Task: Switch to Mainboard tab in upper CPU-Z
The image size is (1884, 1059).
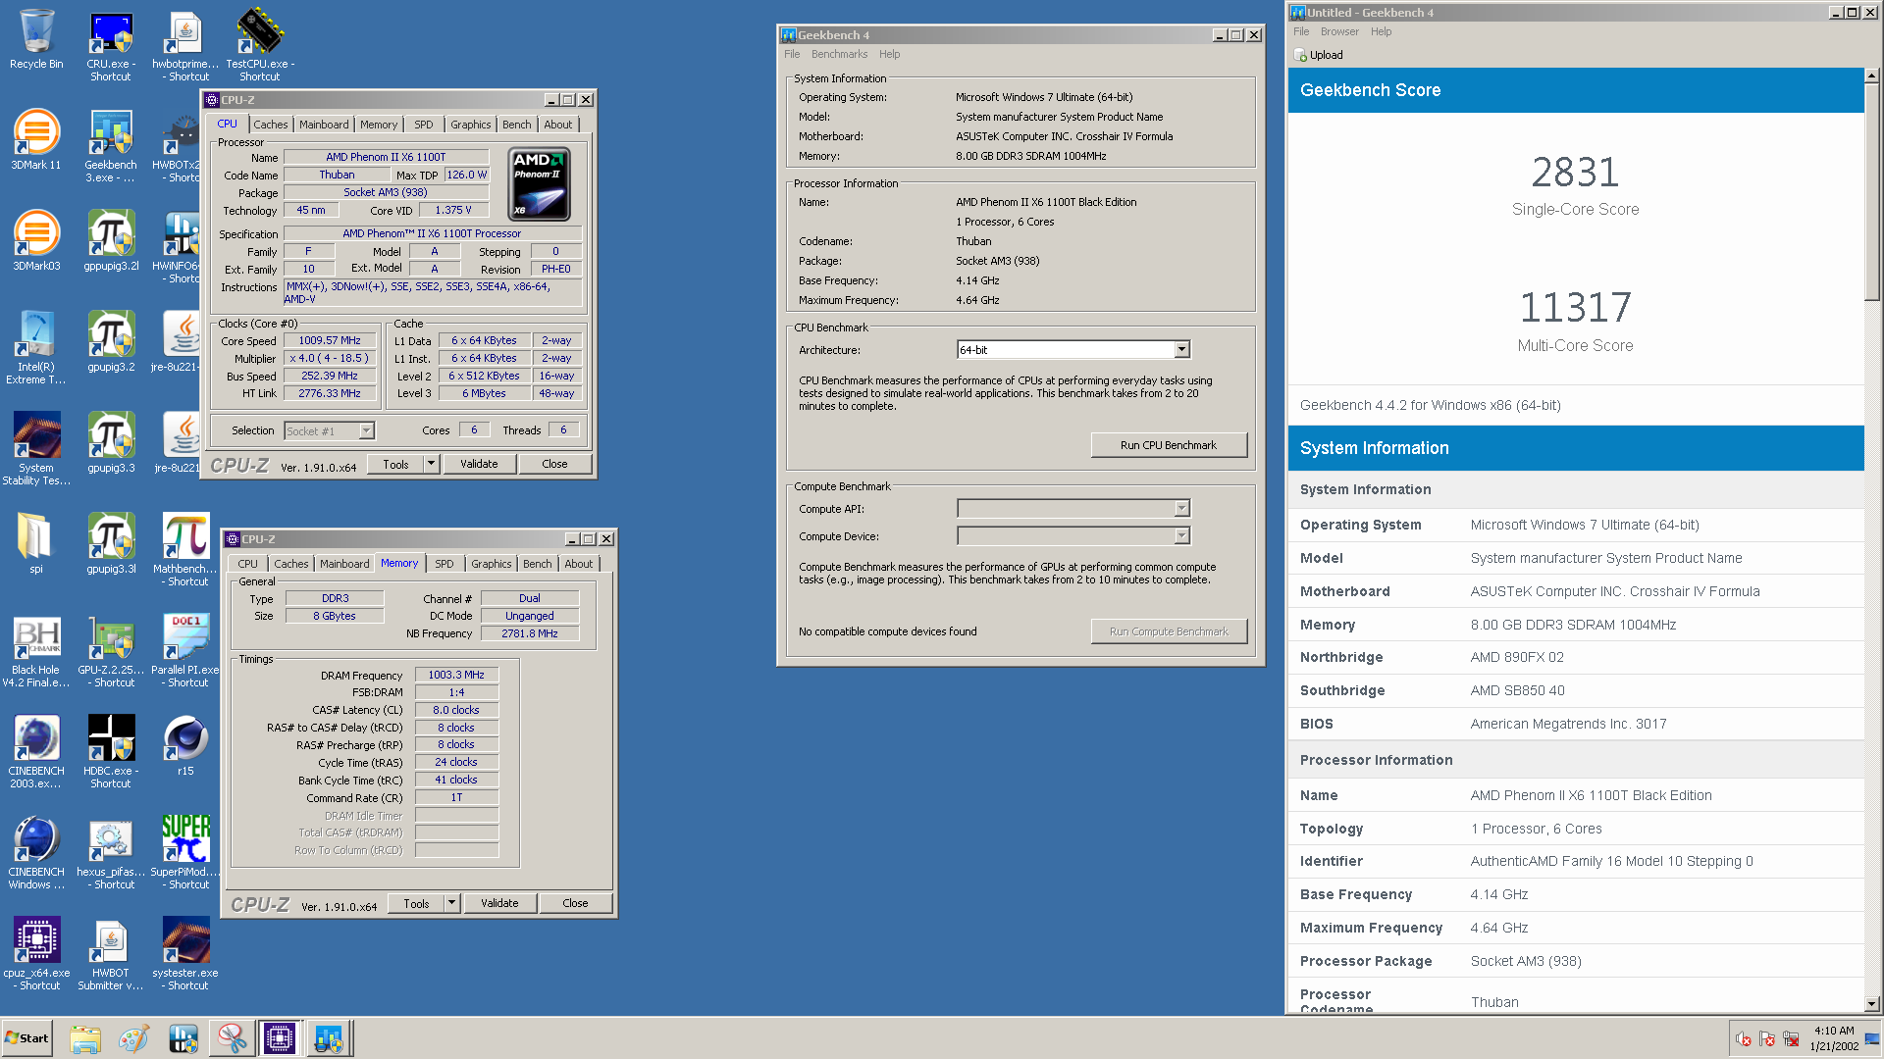Action: (324, 125)
